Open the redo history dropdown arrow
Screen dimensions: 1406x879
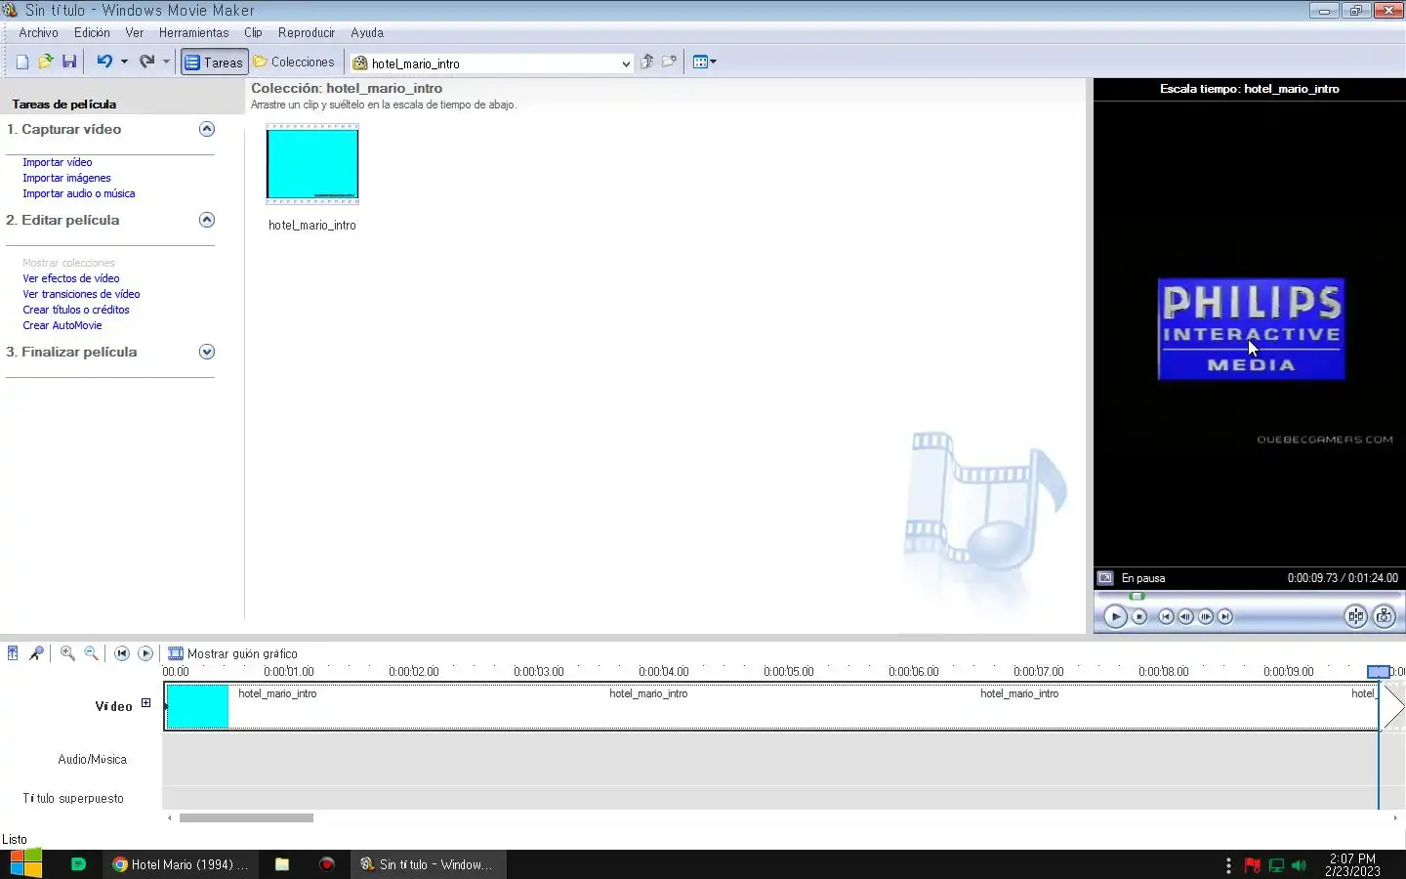coord(166,62)
